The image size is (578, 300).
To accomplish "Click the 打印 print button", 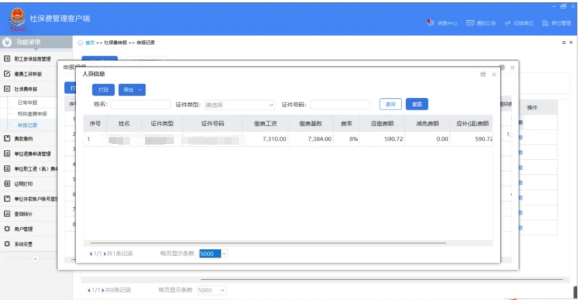I will 103,90.
